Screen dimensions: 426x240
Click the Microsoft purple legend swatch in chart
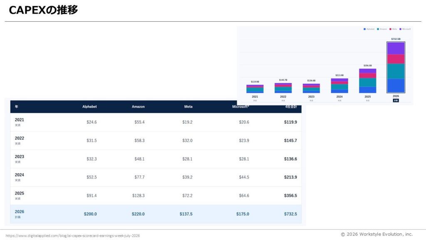401,29
